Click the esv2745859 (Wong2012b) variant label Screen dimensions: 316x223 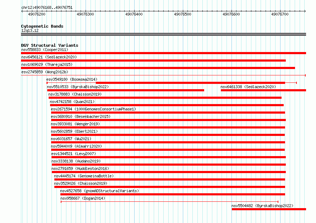click(45, 72)
